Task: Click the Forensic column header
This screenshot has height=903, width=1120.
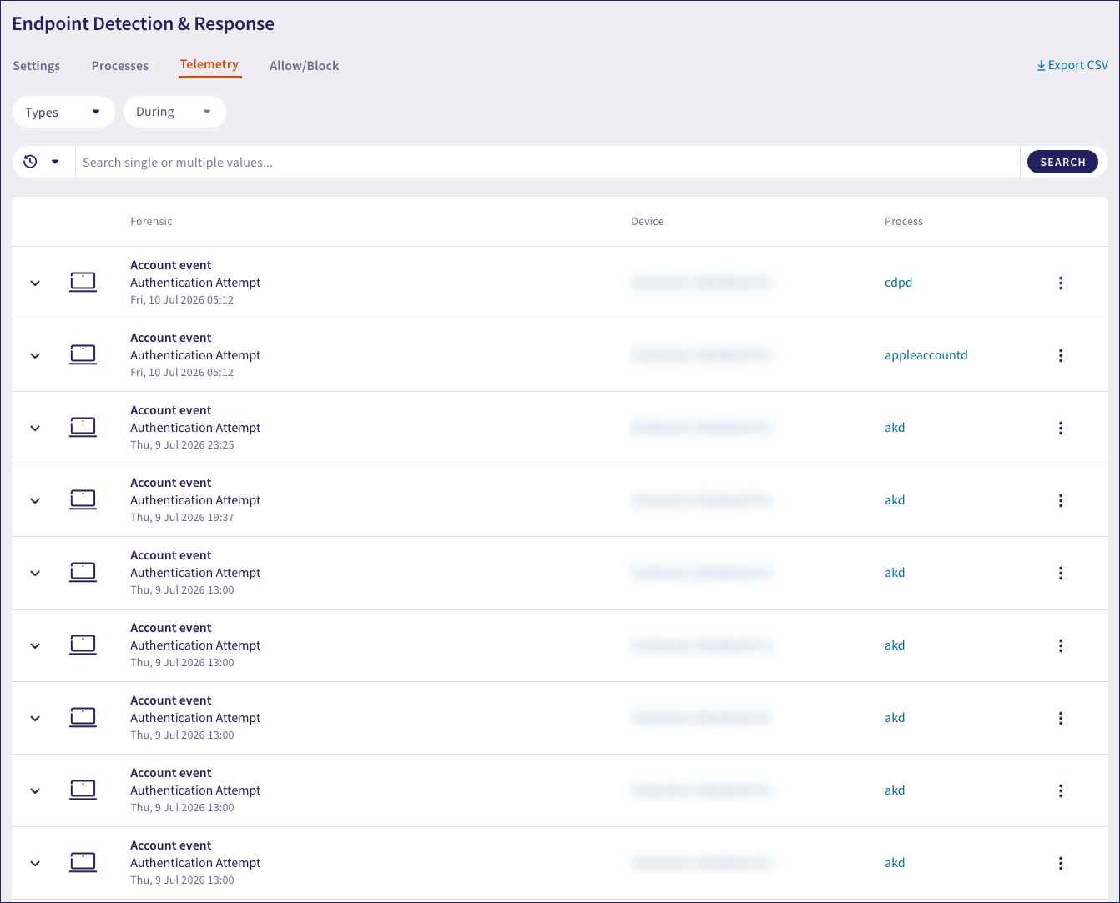Action: point(151,222)
